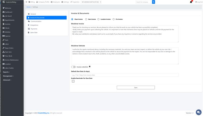Image resolution: width=203 pixels, height=116 pixels.
Task: Expand the Reports section
Action: pyautogui.click(x=6, y=72)
